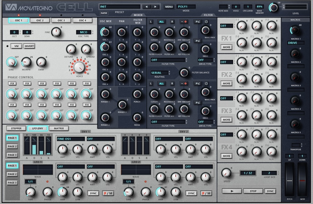Click the SPREAD knob
Viewport: 313px width, 204px height.
[86, 49]
